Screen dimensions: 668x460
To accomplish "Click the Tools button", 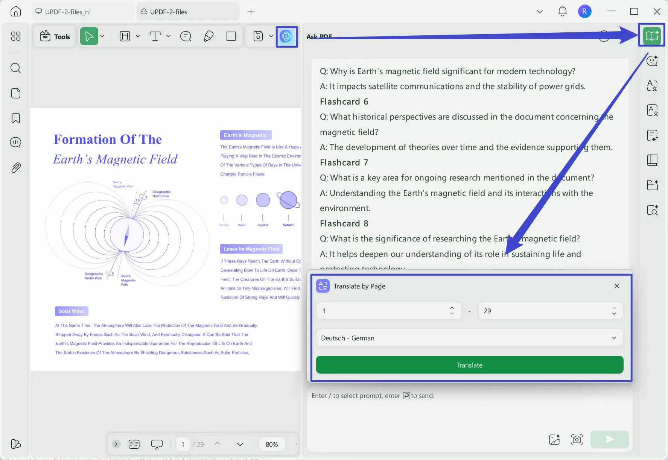I will [x=55, y=36].
